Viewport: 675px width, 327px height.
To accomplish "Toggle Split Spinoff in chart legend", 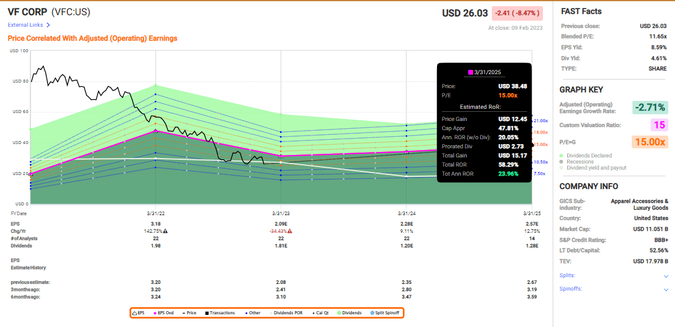I will (385, 313).
